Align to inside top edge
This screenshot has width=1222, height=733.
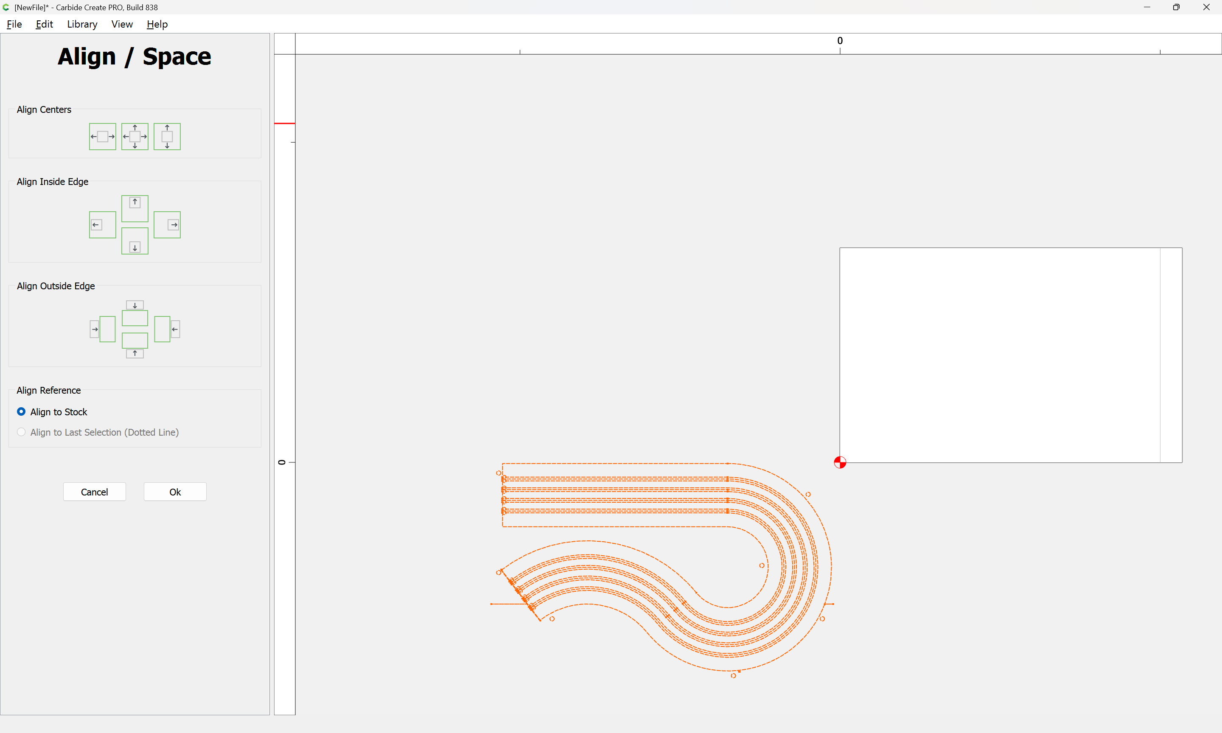135,208
